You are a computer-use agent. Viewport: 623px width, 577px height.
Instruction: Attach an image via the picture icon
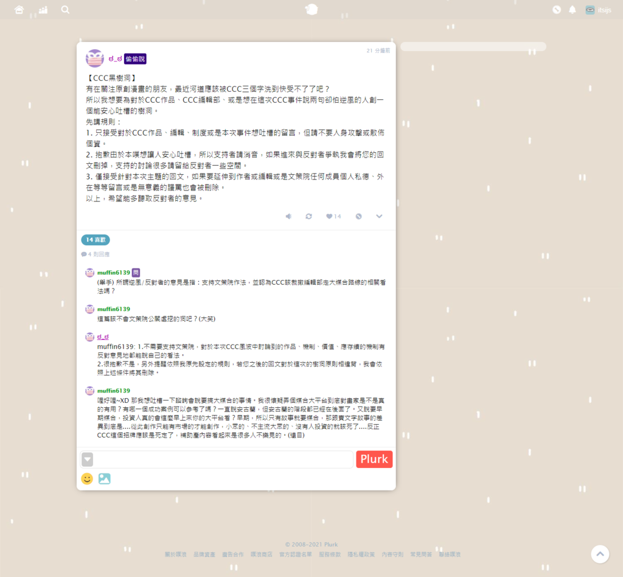tap(105, 478)
